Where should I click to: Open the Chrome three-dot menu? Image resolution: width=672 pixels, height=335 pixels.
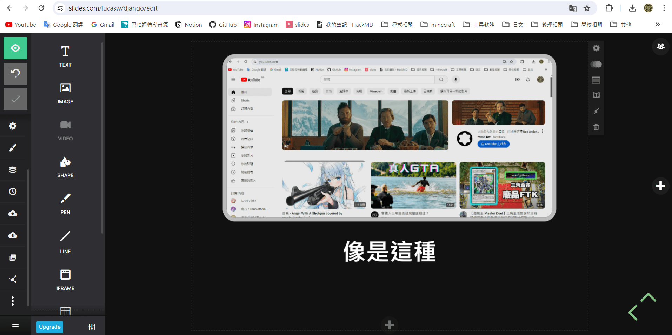point(664,8)
